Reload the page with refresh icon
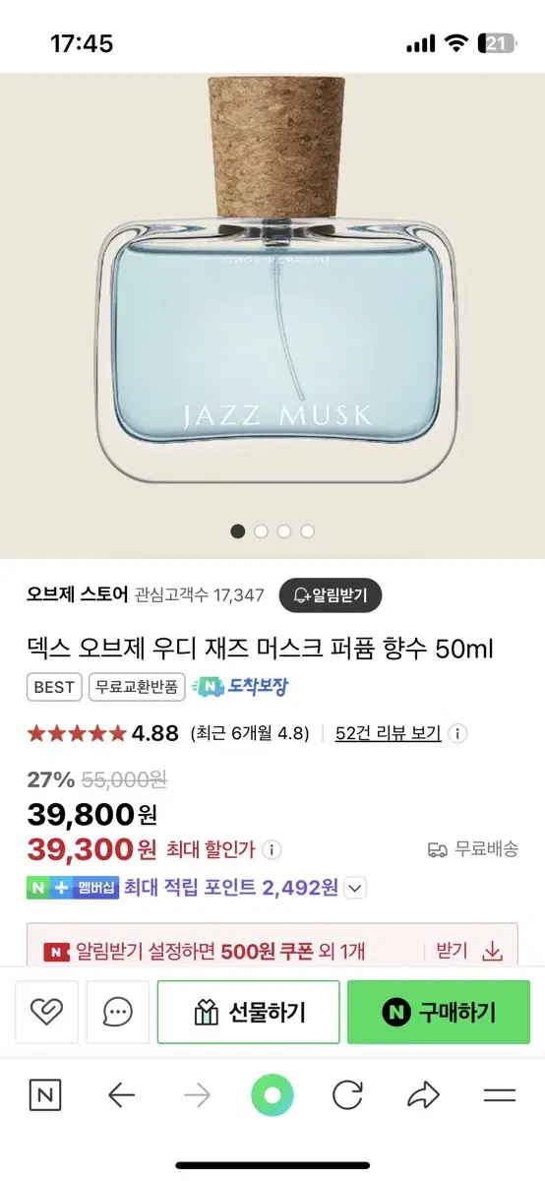 [x=347, y=1095]
